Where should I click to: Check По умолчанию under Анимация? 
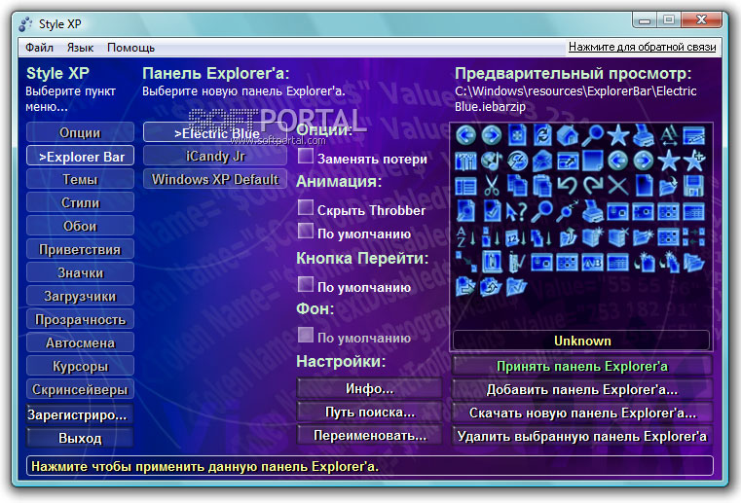tap(306, 231)
